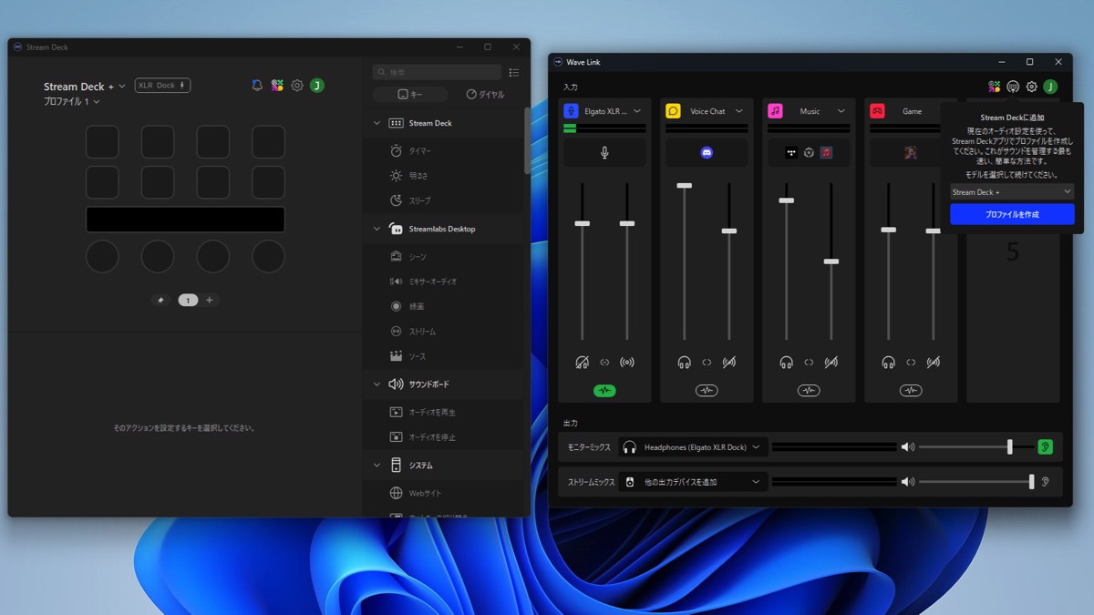Toggle the list view icon beside search
Image resolution: width=1094 pixels, height=615 pixels.
[514, 72]
